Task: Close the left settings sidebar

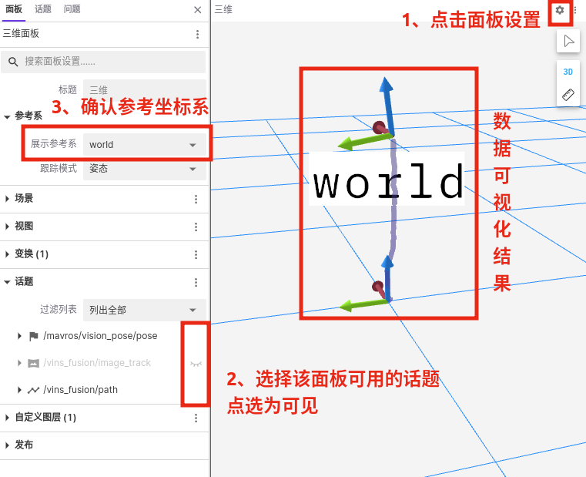Action: tap(198, 10)
